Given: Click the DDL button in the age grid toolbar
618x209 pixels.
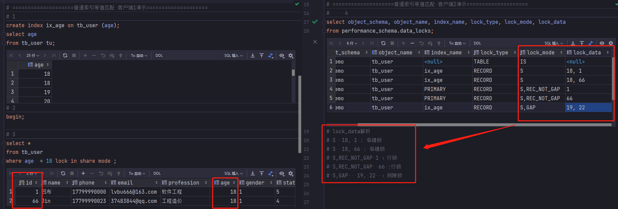Looking at the screenshot, I should [159, 55].
